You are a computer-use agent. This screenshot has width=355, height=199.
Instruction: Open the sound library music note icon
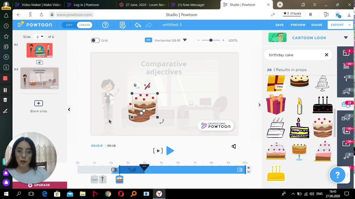(346, 157)
